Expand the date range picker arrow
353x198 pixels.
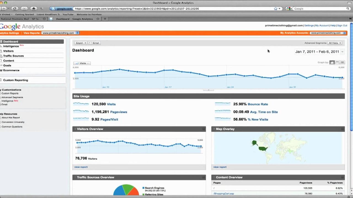pyautogui.click(x=342, y=52)
